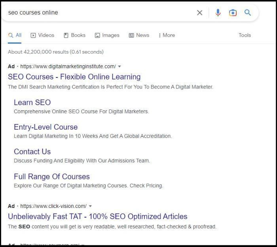This screenshot has height=247, width=277.
Task: Click the 'The DMI Search Marketing Certification' description text
Action: [x=110, y=87]
